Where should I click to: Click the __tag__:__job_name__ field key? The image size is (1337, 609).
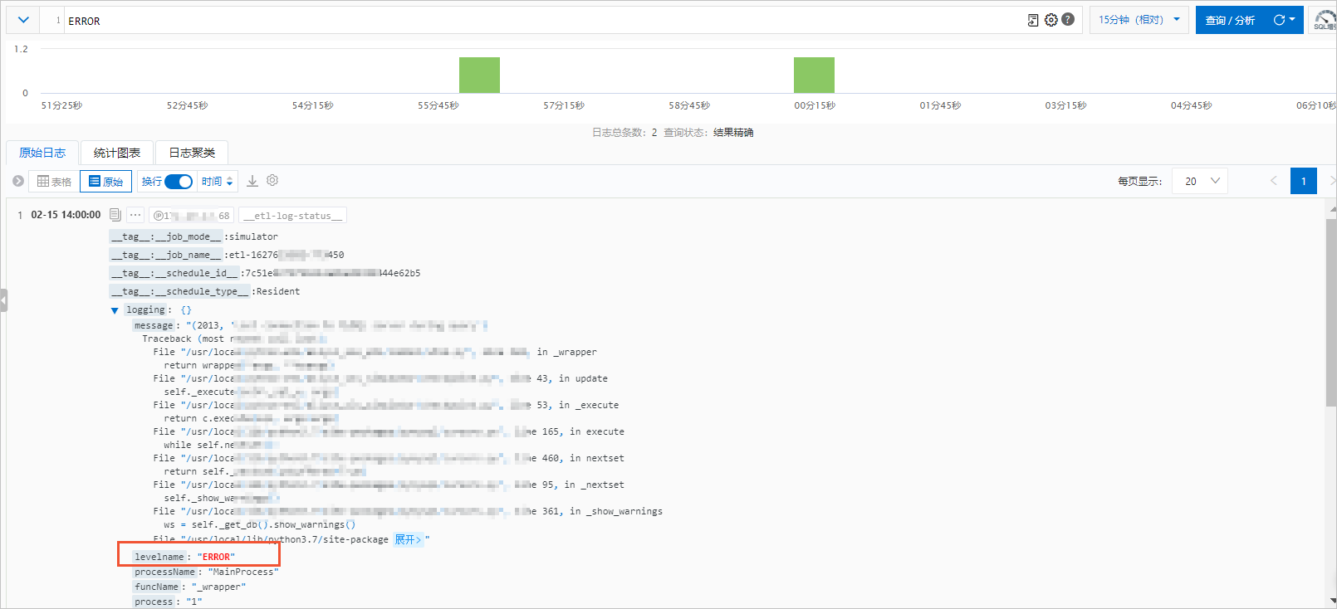click(x=167, y=255)
